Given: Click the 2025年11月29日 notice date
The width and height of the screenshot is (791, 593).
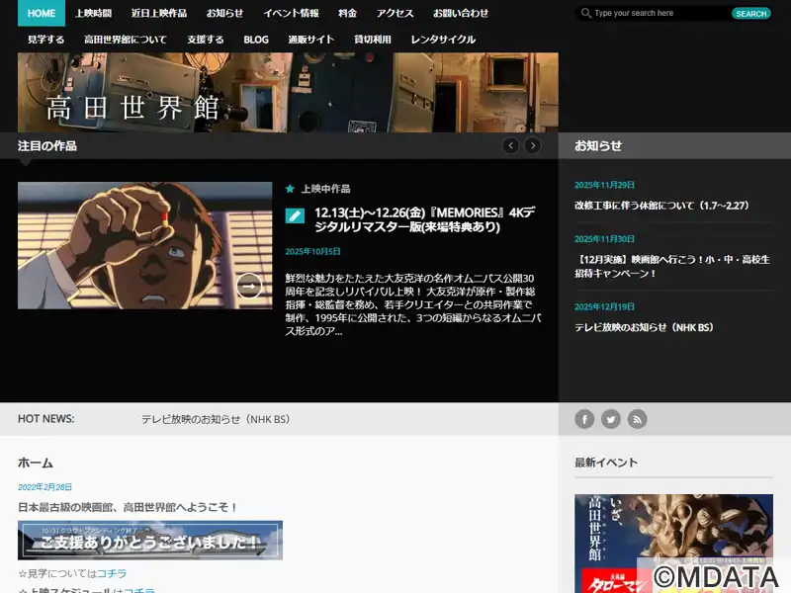Looking at the screenshot, I should pyautogui.click(x=604, y=185).
